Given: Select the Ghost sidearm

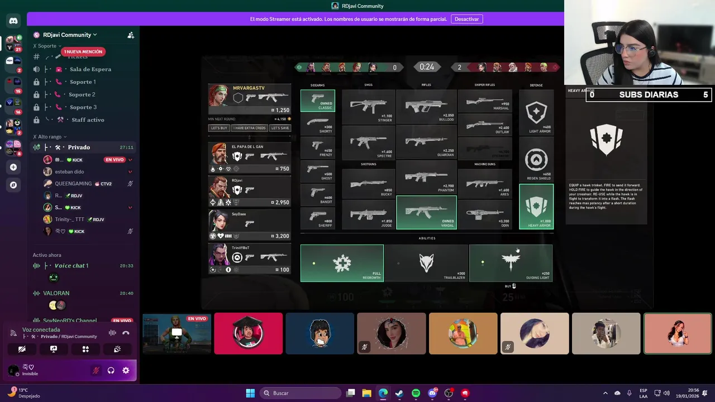Looking at the screenshot, I should (318, 171).
